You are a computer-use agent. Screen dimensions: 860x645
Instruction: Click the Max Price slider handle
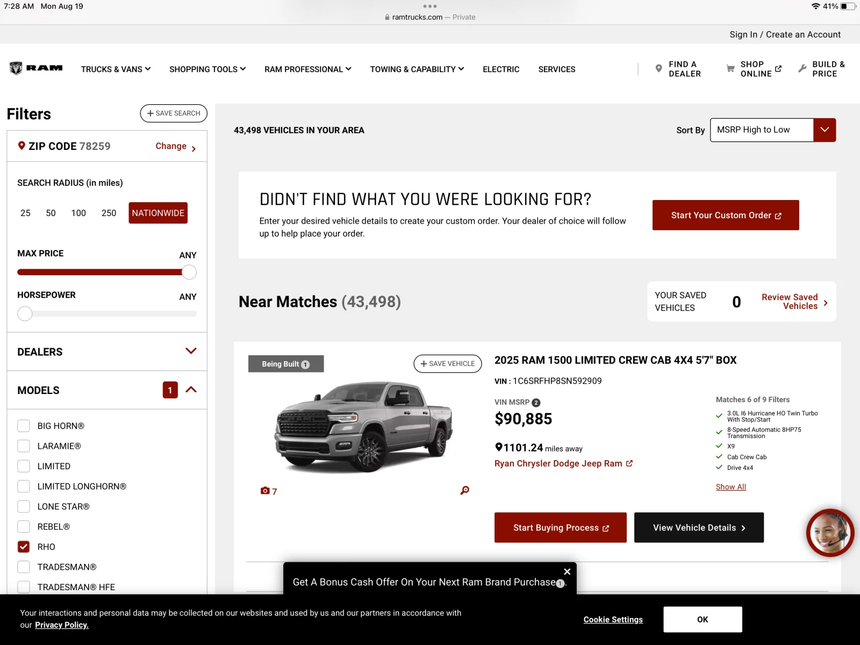189,272
